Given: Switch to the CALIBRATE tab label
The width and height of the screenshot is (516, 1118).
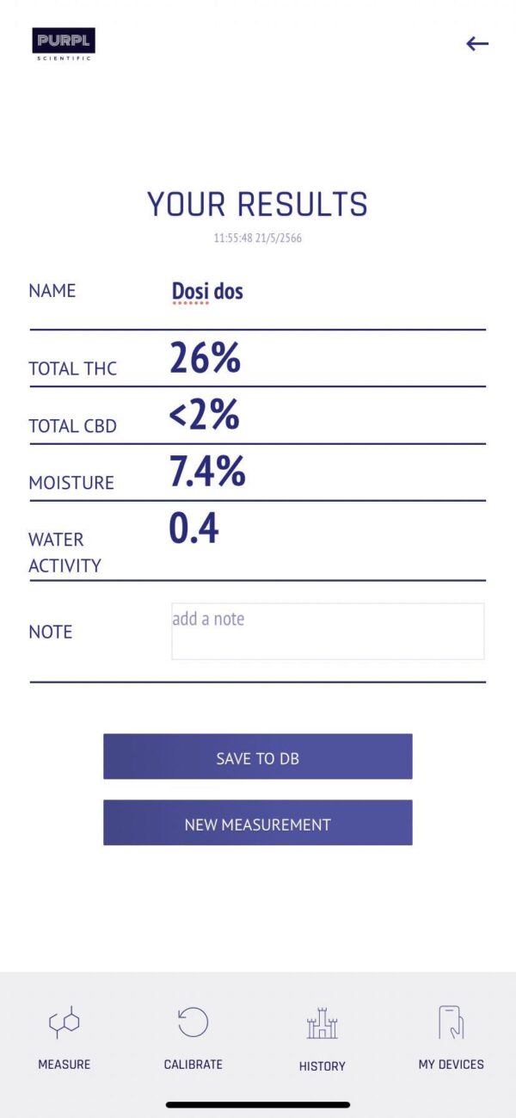Looking at the screenshot, I should [x=193, y=1065].
